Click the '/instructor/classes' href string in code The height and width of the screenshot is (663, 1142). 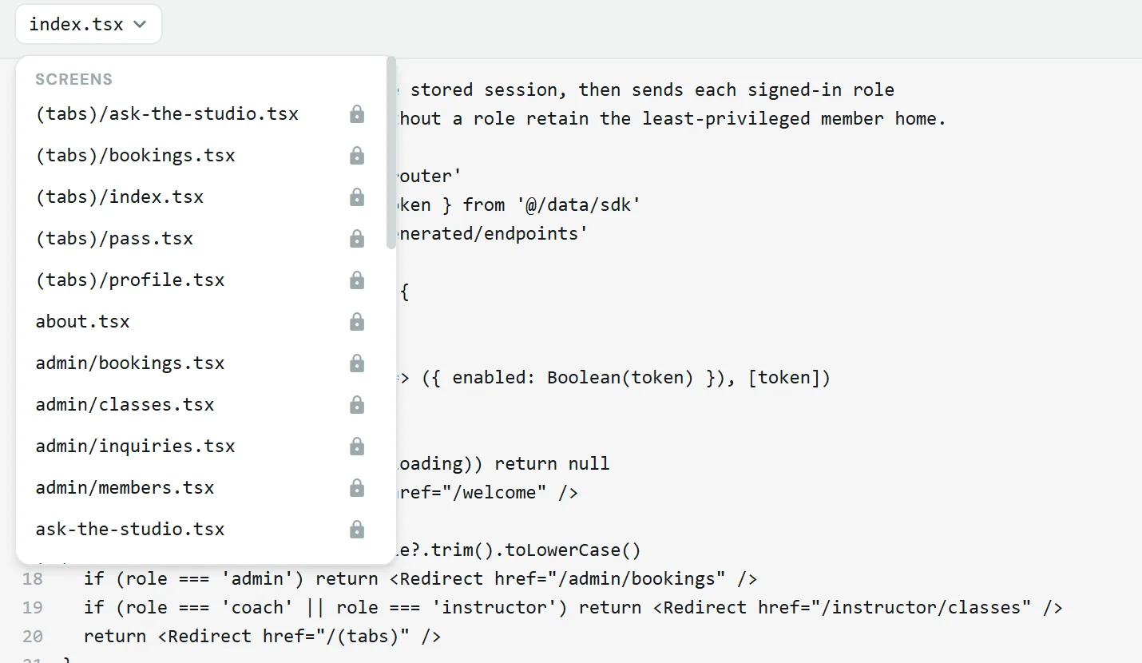point(926,608)
